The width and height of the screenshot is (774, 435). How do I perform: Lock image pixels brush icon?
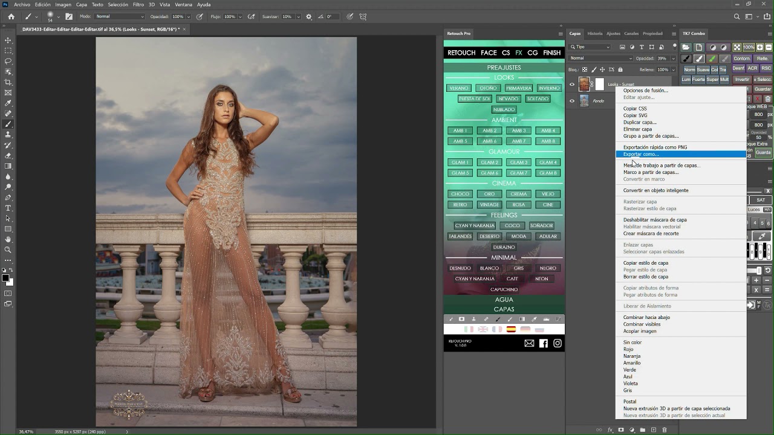click(594, 69)
